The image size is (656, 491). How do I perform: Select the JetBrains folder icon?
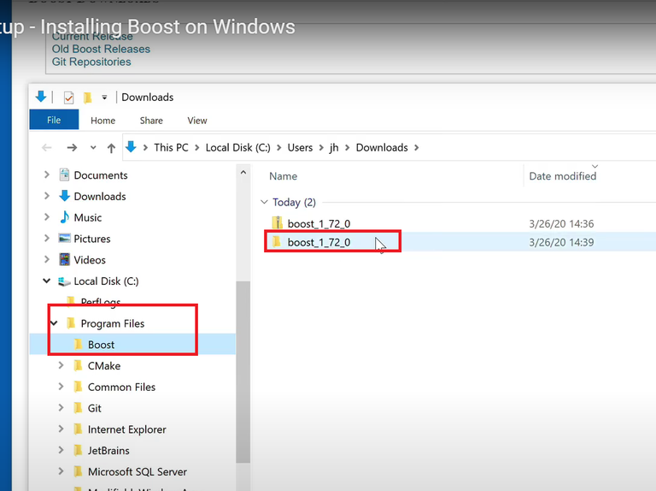click(78, 450)
